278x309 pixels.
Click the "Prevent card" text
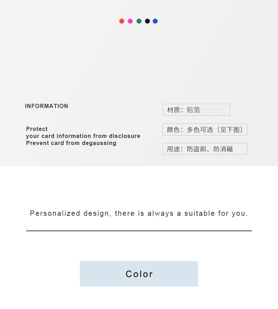point(43,143)
